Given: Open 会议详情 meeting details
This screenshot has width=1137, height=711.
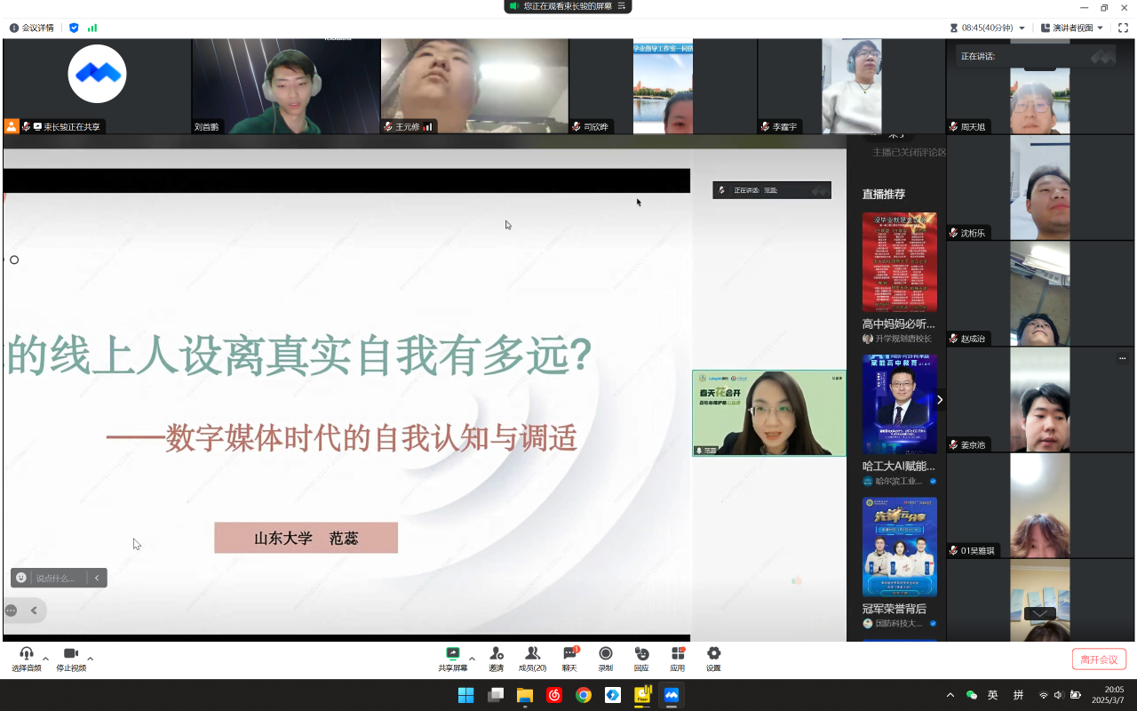Looking at the screenshot, I should click(x=32, y=28).
